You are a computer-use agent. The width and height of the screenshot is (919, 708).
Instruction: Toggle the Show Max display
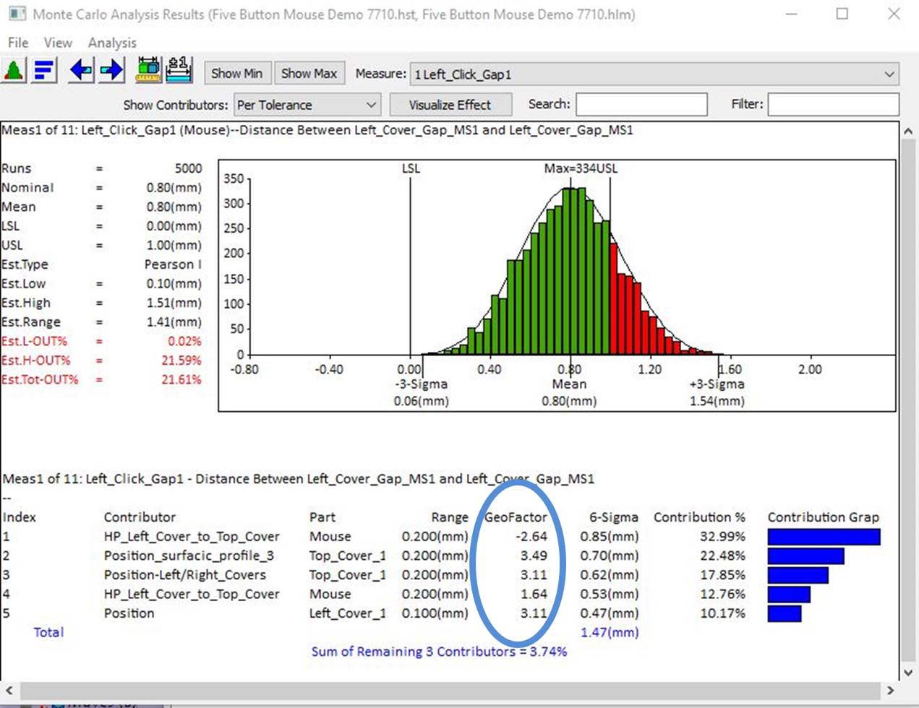[309, 73]
